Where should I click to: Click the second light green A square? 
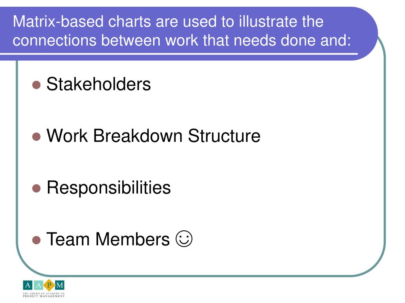pos(38,285)
